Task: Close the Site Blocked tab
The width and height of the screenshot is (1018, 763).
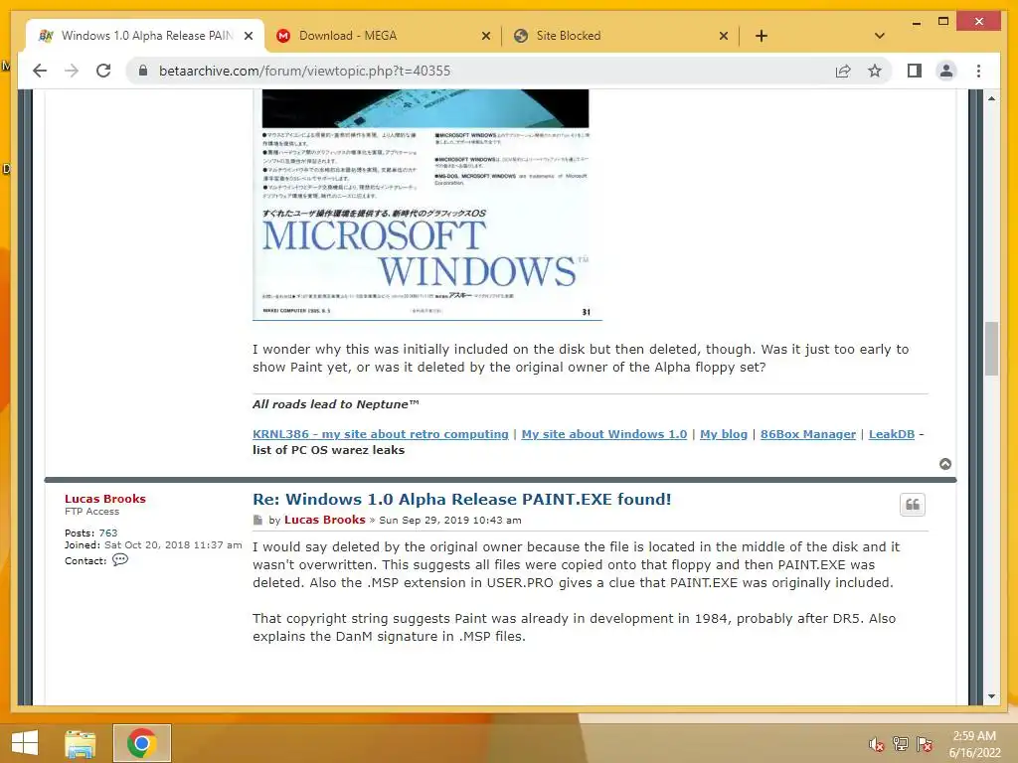Action: click(724, 36)
